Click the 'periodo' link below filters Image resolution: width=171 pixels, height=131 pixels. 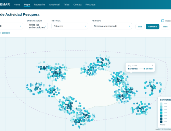click(x=5, y=33)
